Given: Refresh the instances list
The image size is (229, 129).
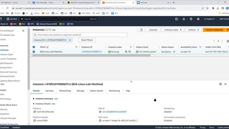Looking at the screenshot, I should [x=141, y=30].
